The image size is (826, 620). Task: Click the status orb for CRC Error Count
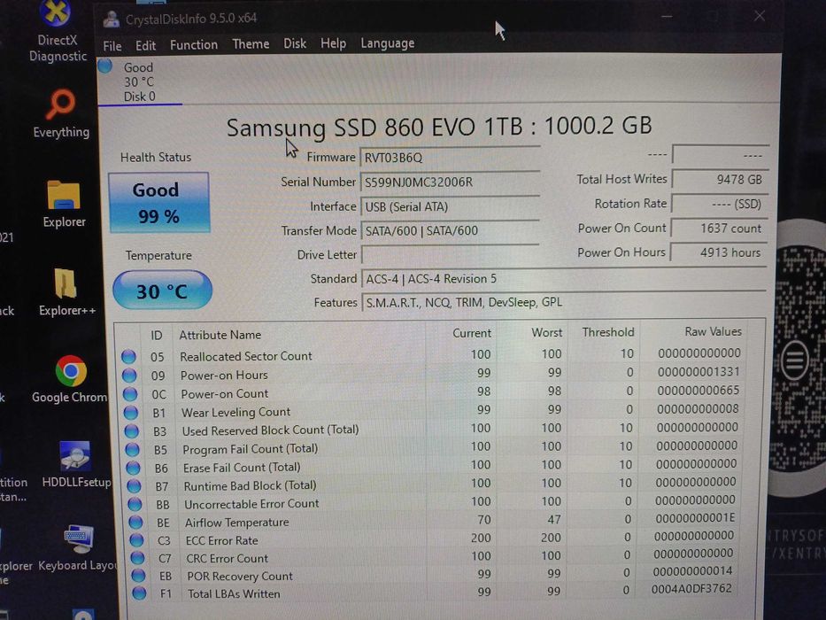(137, 558)
